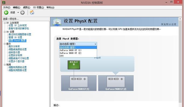This screenshot has width=184, height=107.
Task: Open 查看与游戏的兼容性 task
Action: 19,28
